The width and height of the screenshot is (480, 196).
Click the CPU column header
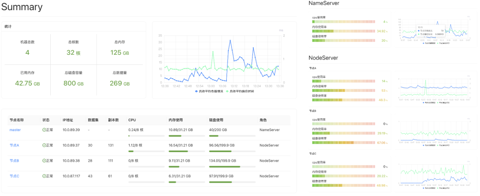point(132,120)
